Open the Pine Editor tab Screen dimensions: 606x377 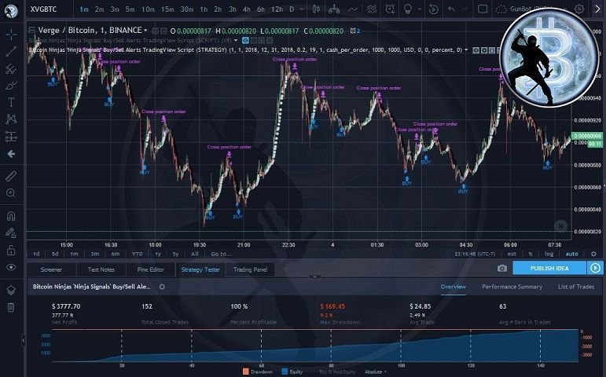(150, 269)
